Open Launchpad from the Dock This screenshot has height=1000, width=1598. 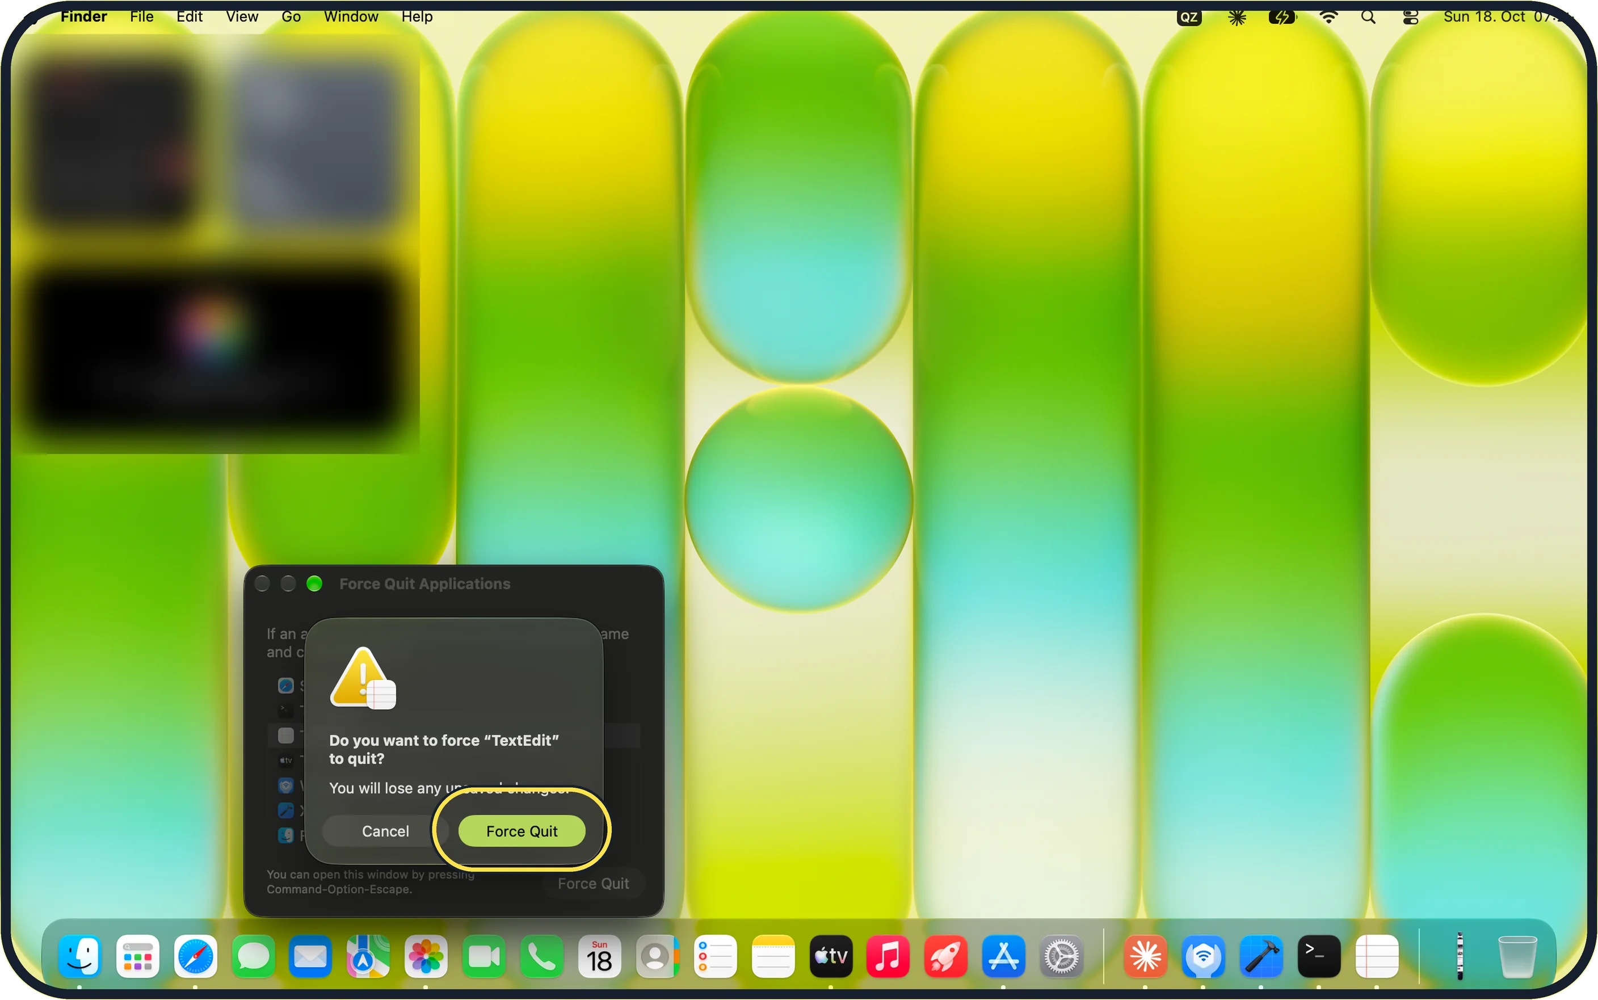tap(137, 956)
